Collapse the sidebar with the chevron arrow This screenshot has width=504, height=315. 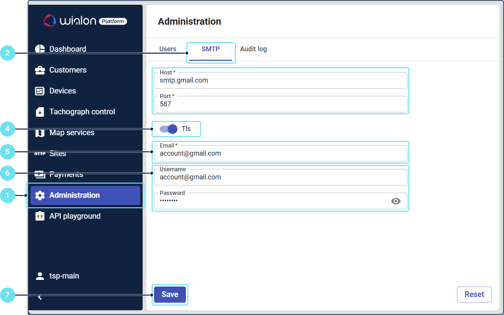(40, 297)
